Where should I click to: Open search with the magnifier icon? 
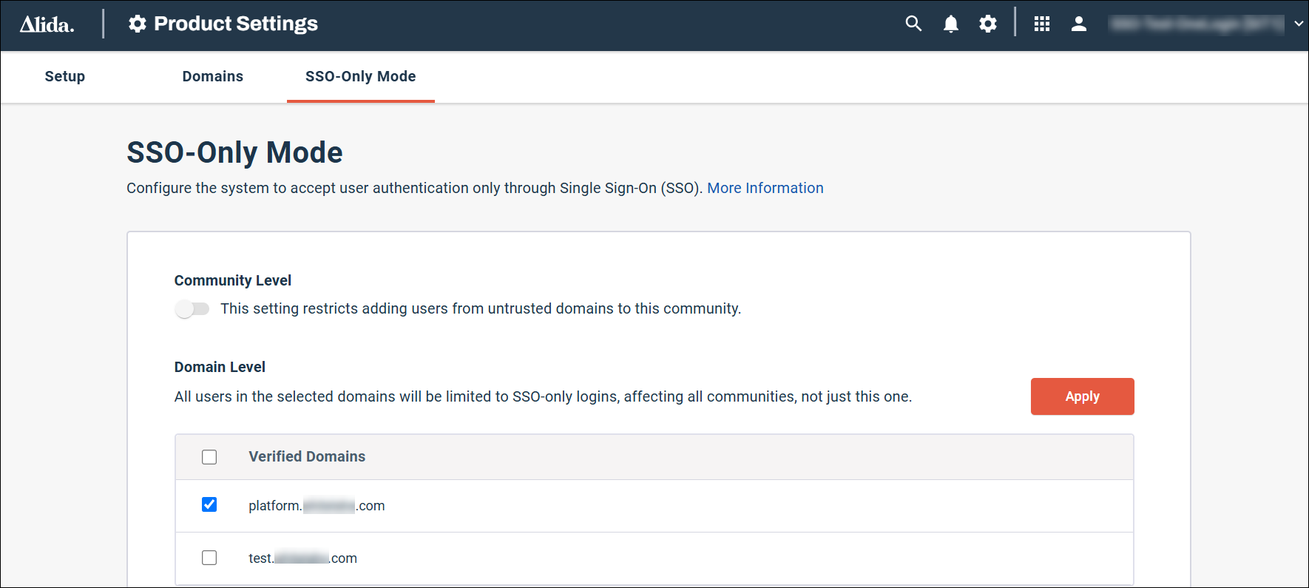pos(913,24)
